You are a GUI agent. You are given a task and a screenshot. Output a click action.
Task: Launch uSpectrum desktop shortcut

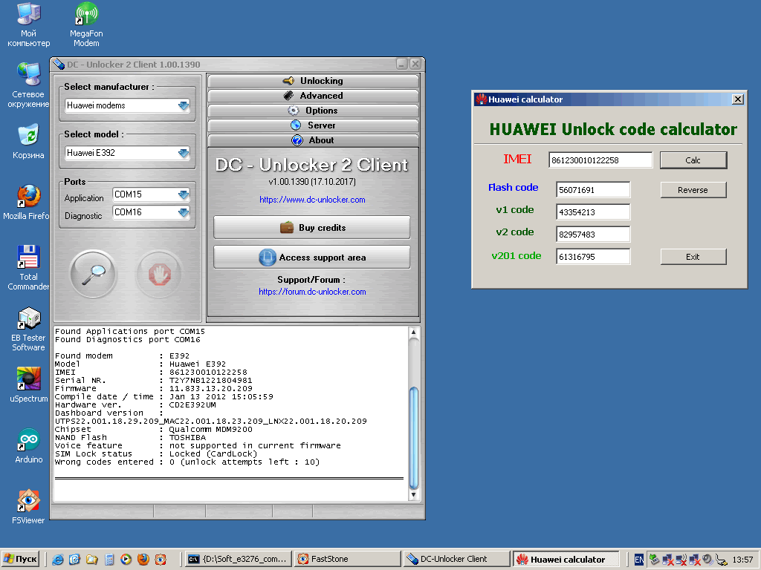(x=28, y=385)
